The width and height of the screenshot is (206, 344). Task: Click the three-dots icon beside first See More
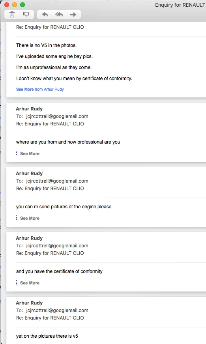17,153
